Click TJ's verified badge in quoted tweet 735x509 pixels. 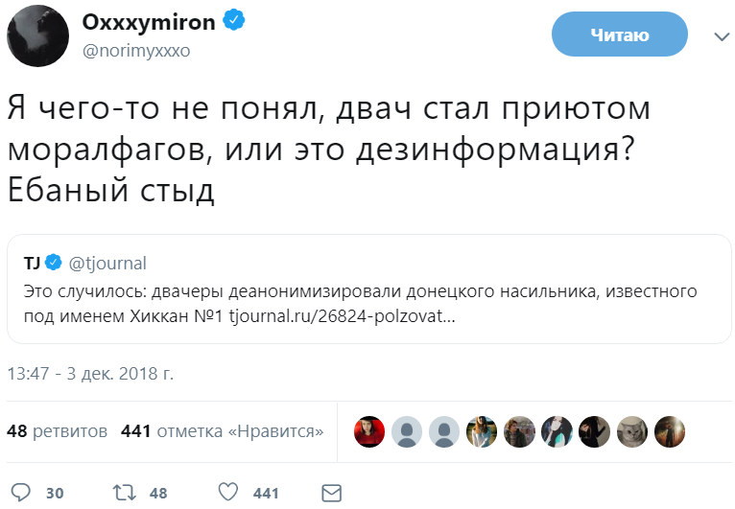[x=55, y=263]
